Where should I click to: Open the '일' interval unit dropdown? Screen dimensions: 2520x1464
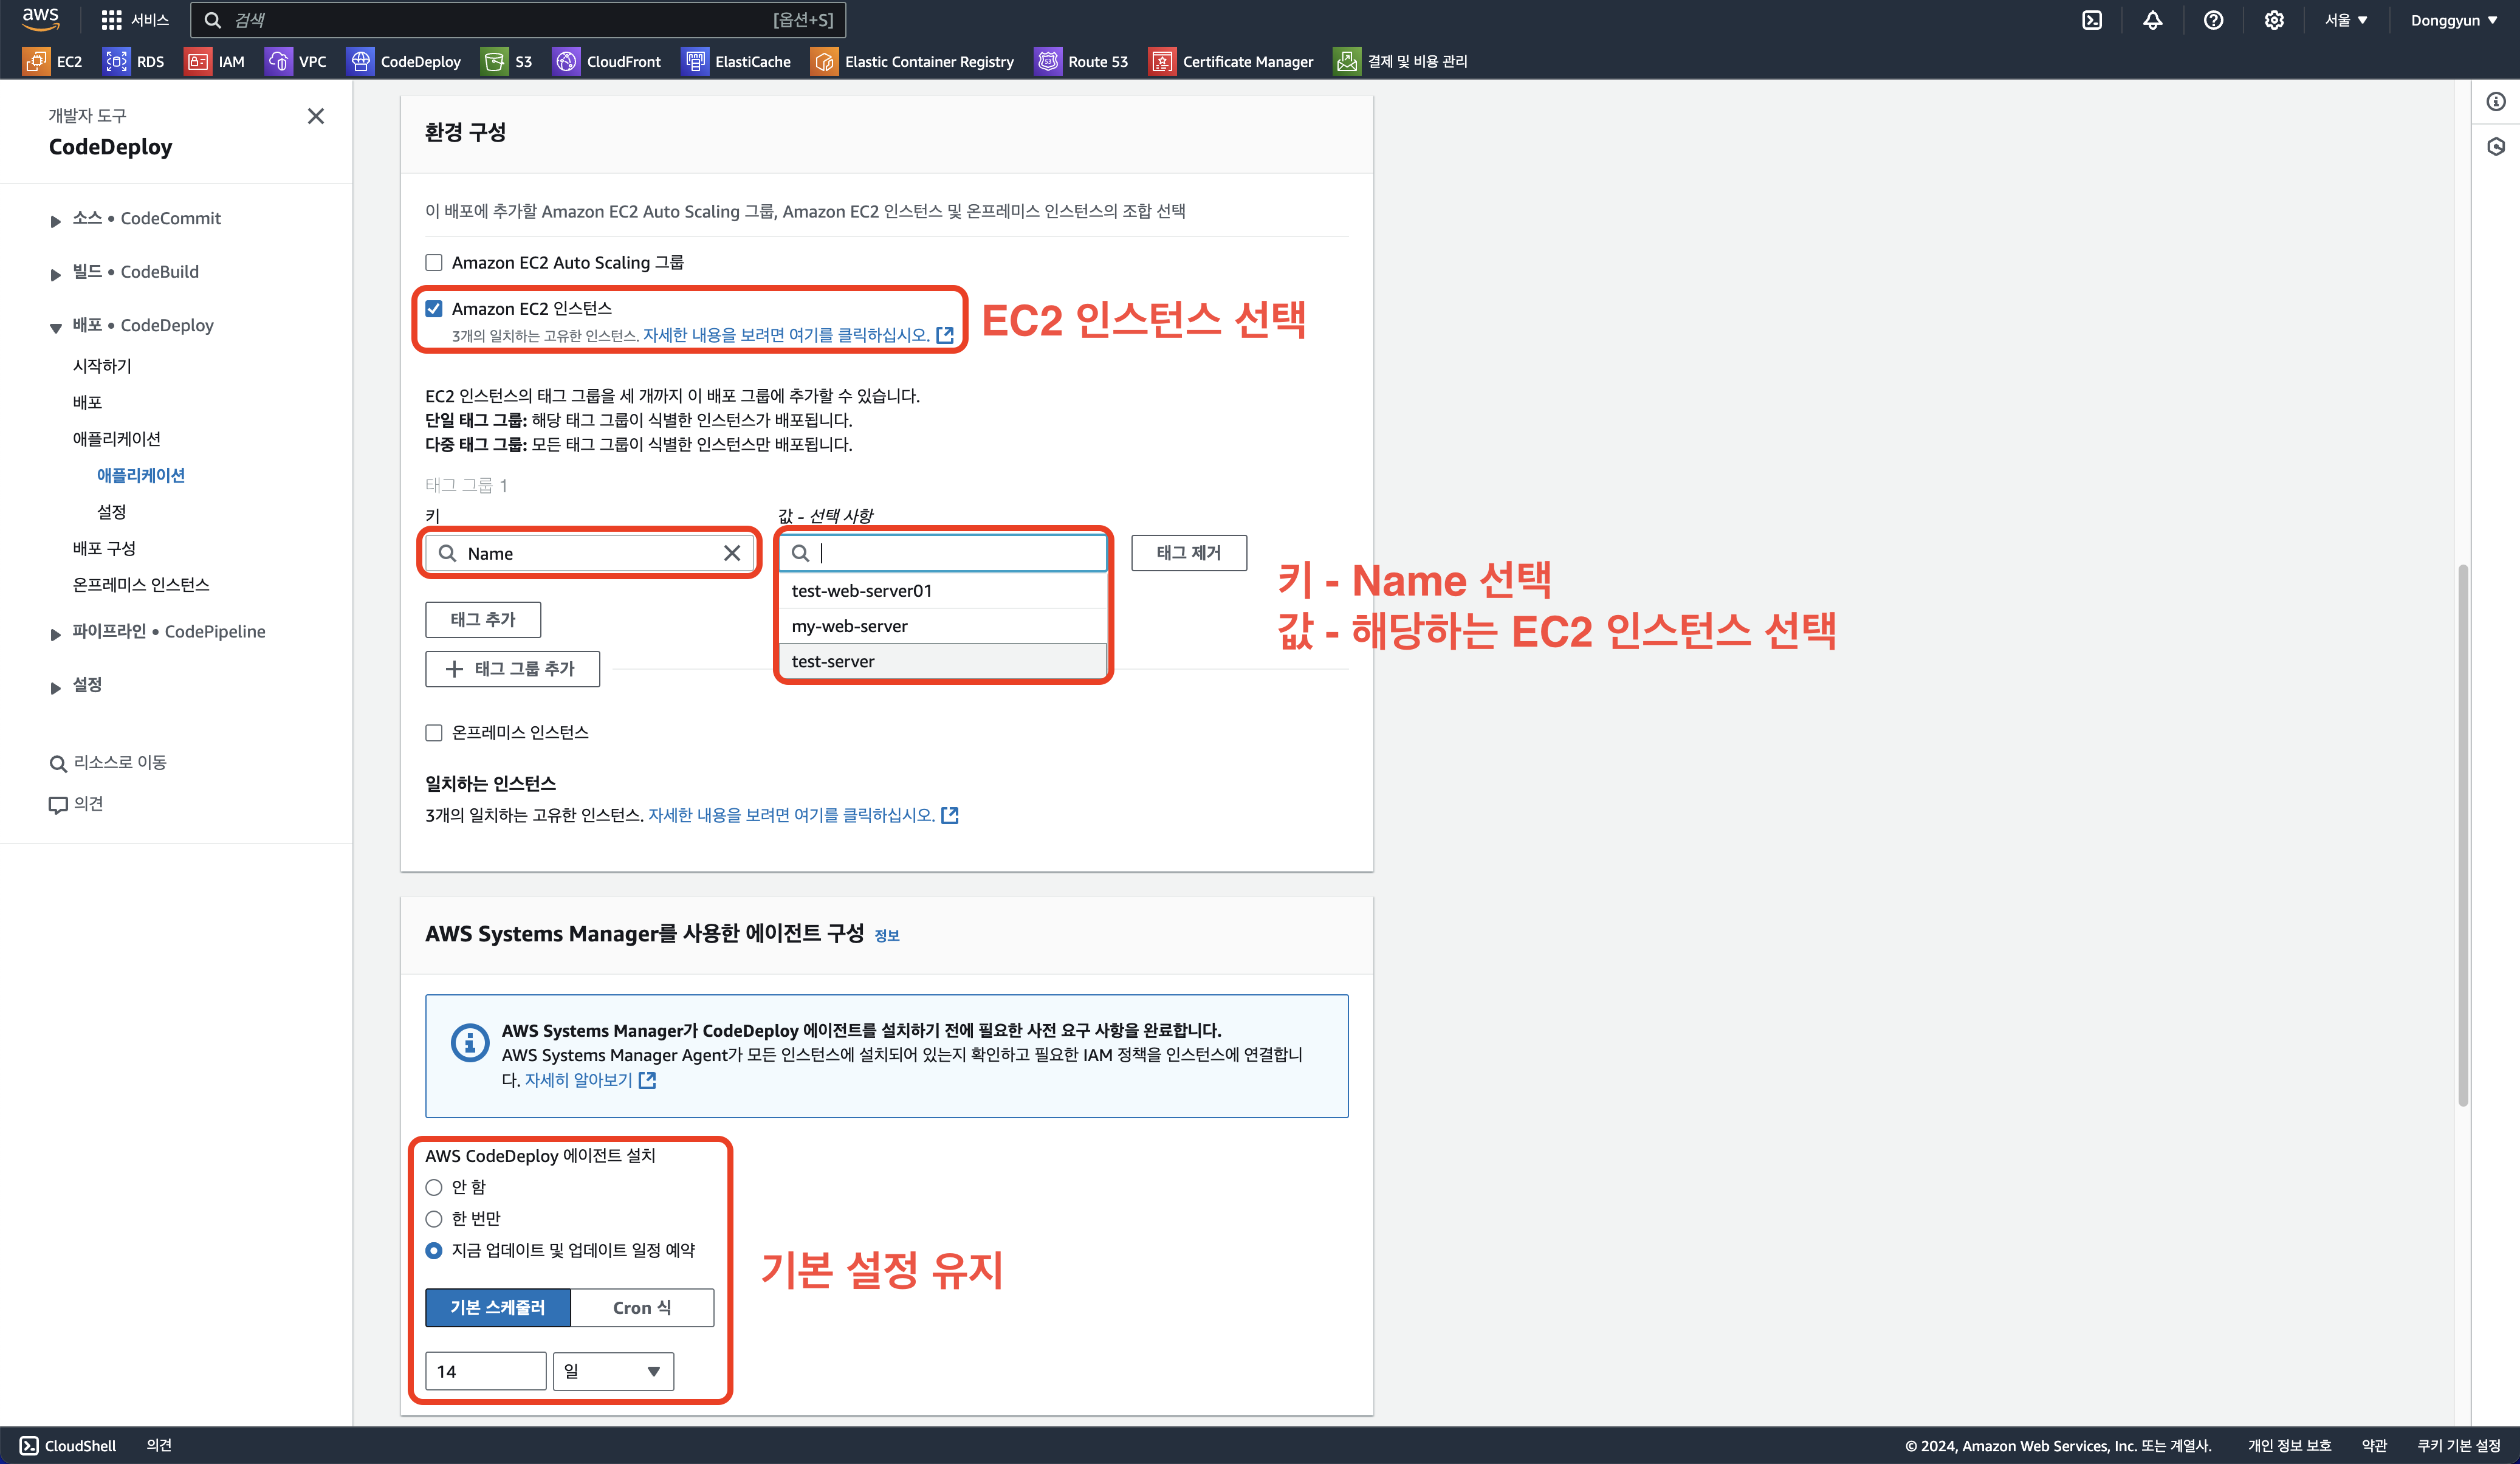tap(613, 1371)
